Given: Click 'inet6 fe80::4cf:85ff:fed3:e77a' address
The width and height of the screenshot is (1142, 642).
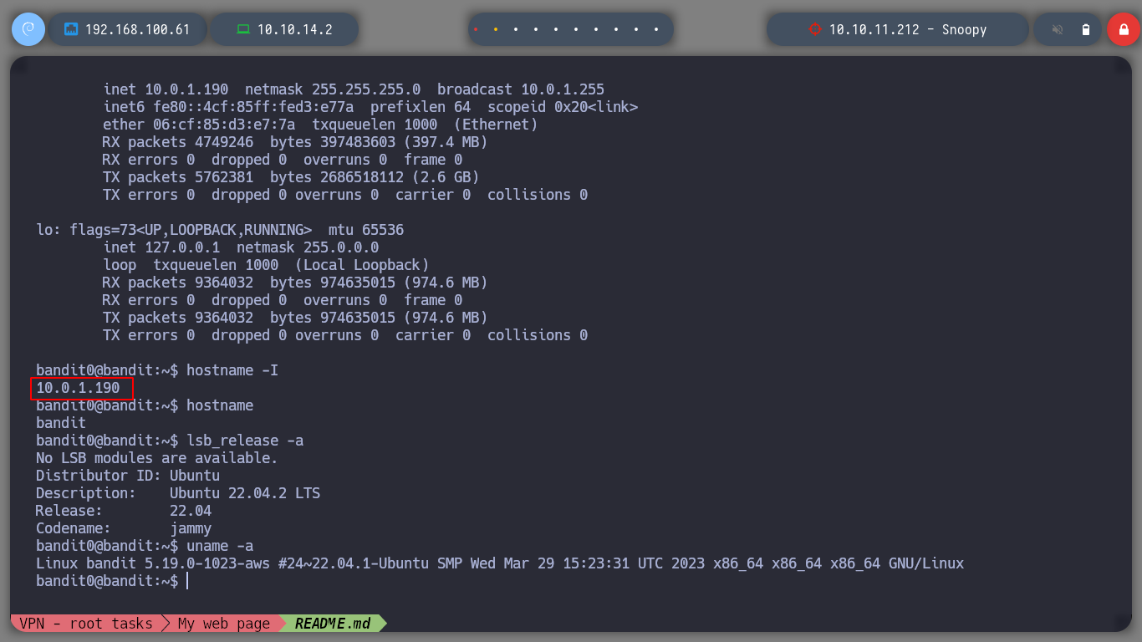Looking at the screenshot, I should pyautogui.click(x=228, y=107).
